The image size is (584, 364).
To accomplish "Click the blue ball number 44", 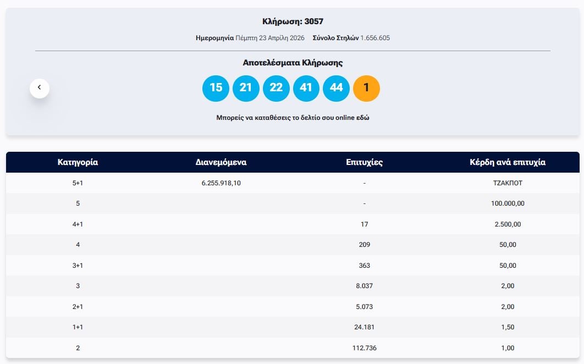I will pos(336,88).
